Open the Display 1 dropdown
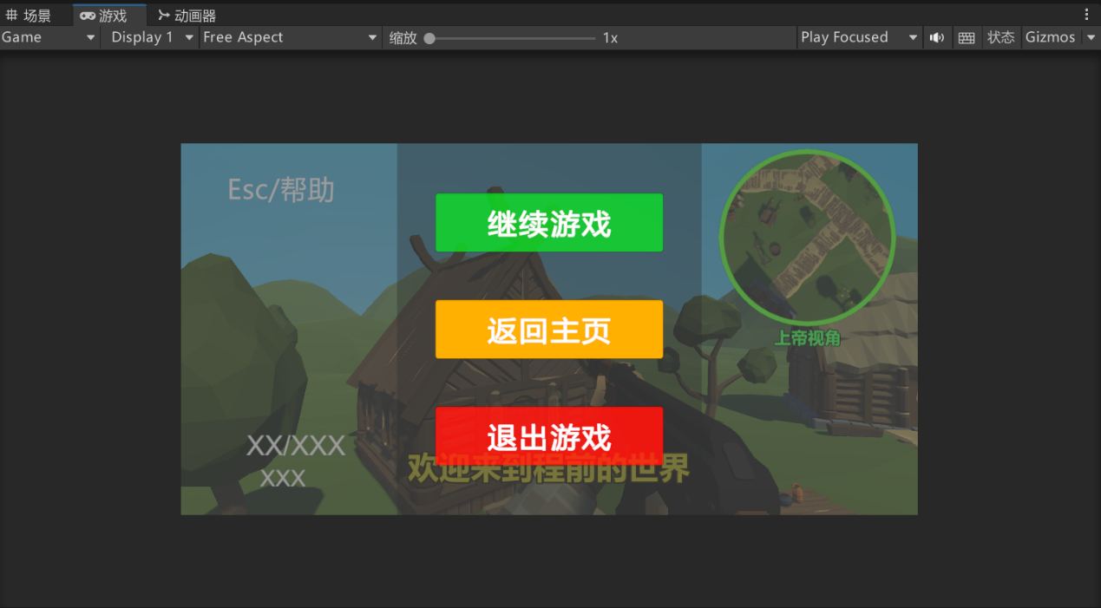Image resolution: width=1101 pixels, height=608 pixels. tap(151, 37)
